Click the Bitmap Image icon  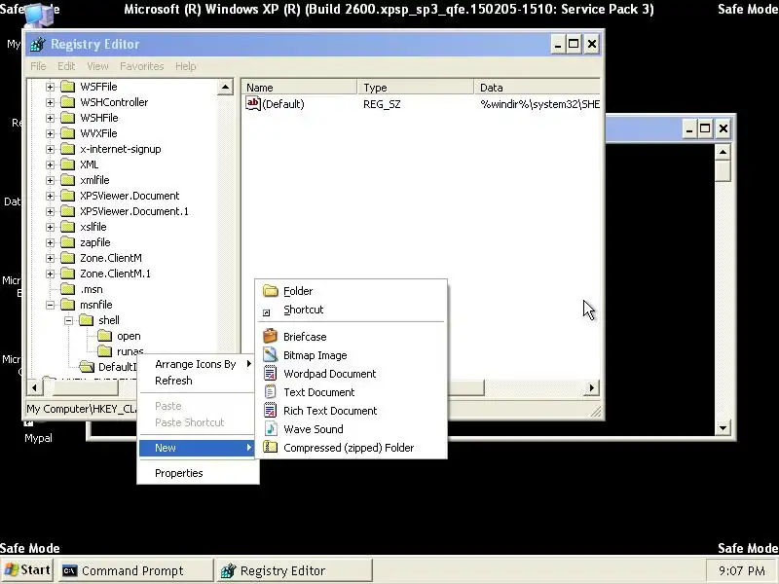click(x=271, y=354)
